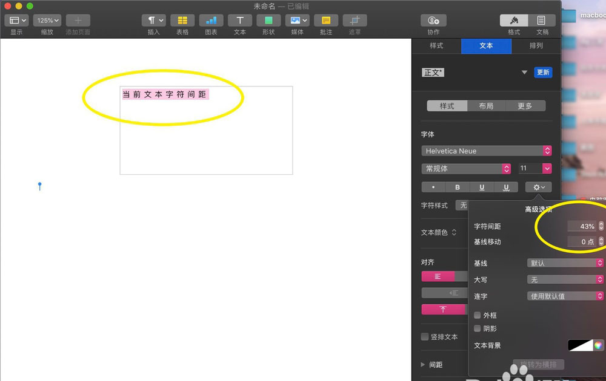Screen dimensions: 606x381
Task: Switch to the 排列 panel tab
Action: [x=536, y=46]
